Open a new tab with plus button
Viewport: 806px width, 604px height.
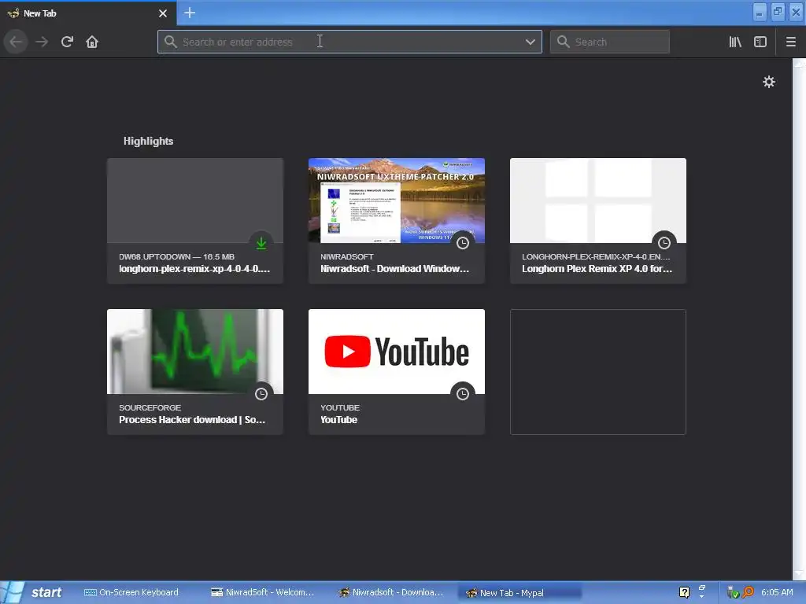click(190, 13)
